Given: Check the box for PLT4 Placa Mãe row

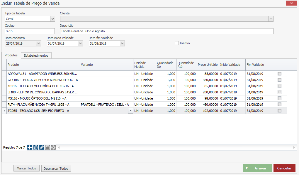Looking at the screenshot, I should tap(279, 104).
